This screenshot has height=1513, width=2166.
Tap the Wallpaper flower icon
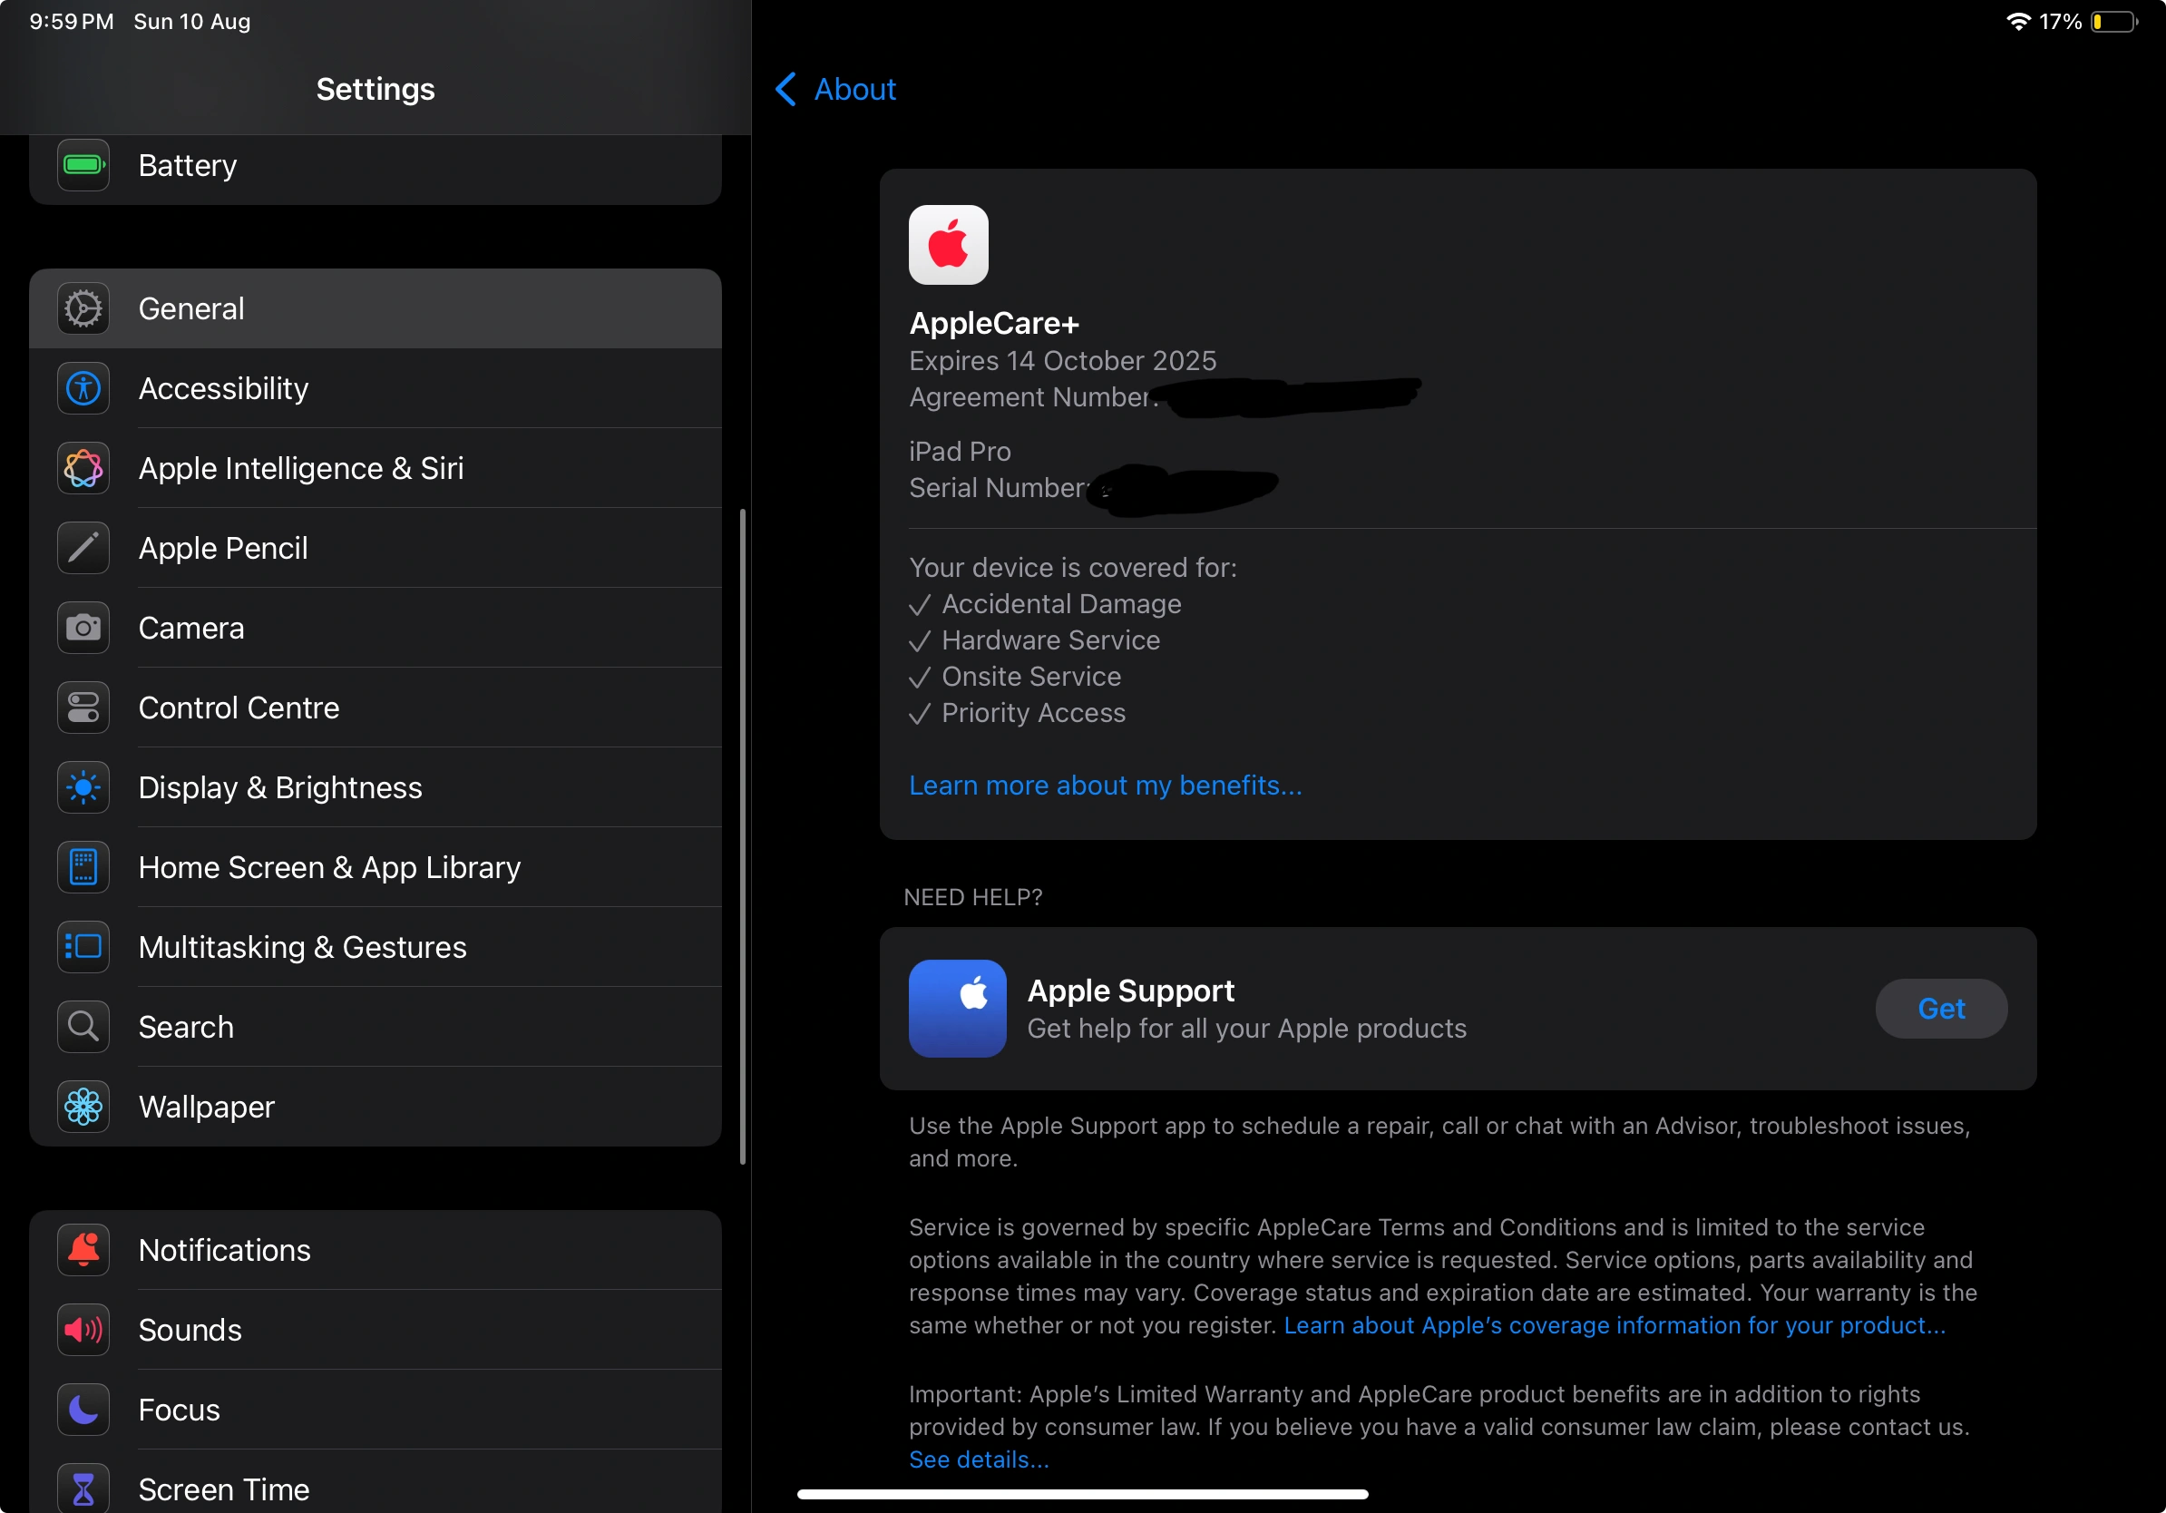(83, 1107)
